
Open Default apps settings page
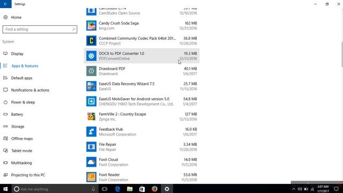(x=21, y=78)
